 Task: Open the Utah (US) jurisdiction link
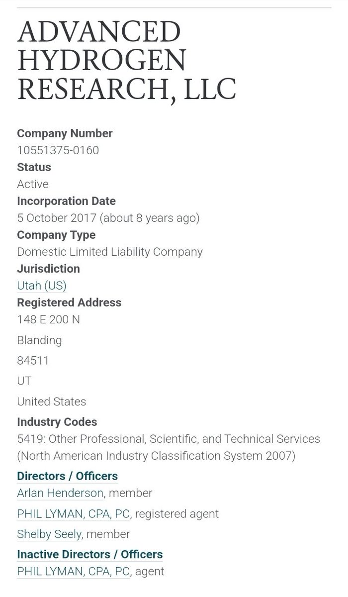(42, 286)
